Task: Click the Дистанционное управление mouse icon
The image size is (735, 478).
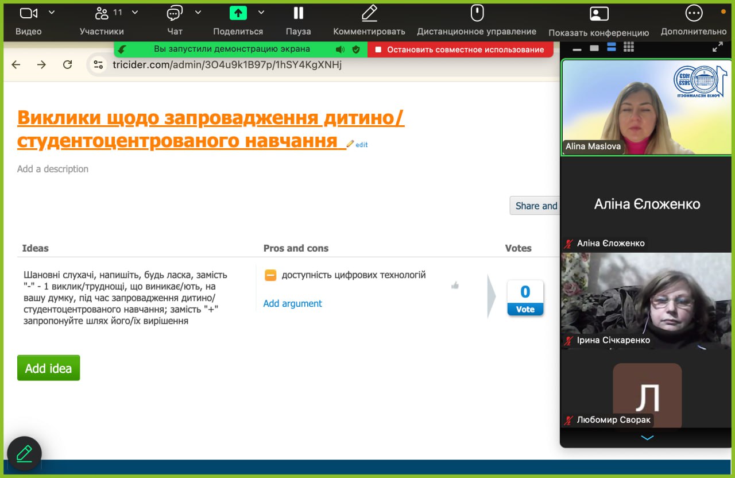Action: pos(477,13)
